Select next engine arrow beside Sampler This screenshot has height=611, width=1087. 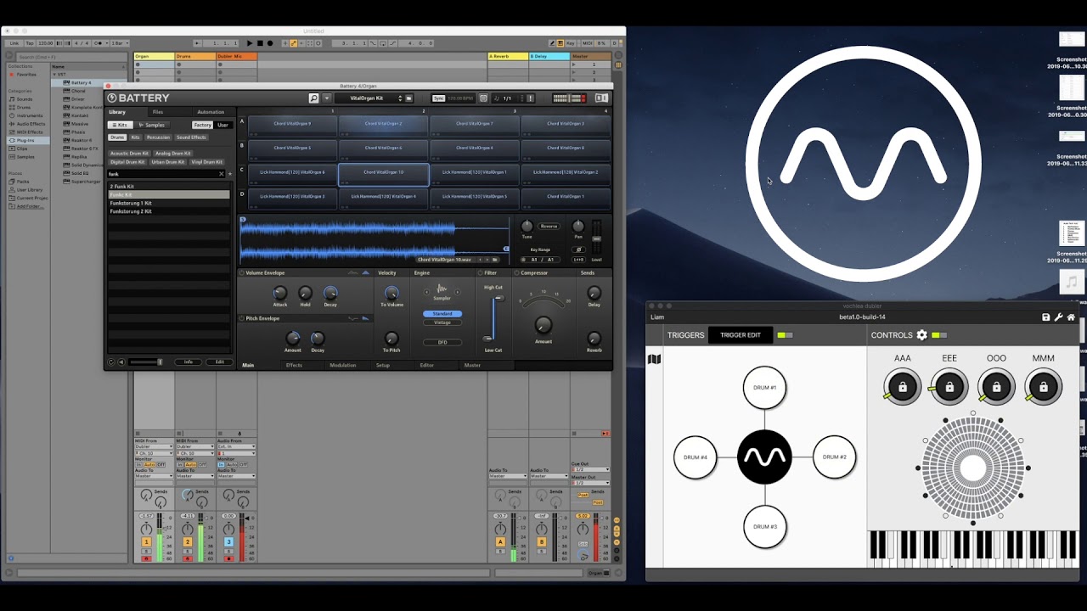coord(457,292)
